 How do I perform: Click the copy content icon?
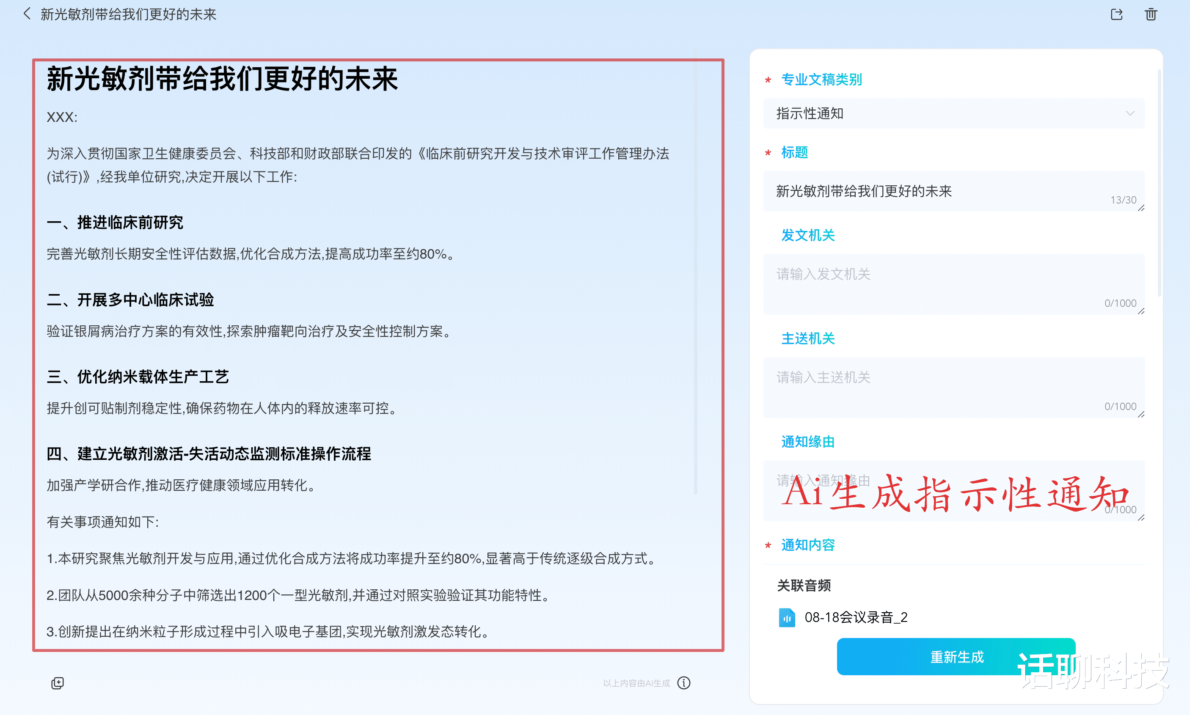[x=57, y=683]
